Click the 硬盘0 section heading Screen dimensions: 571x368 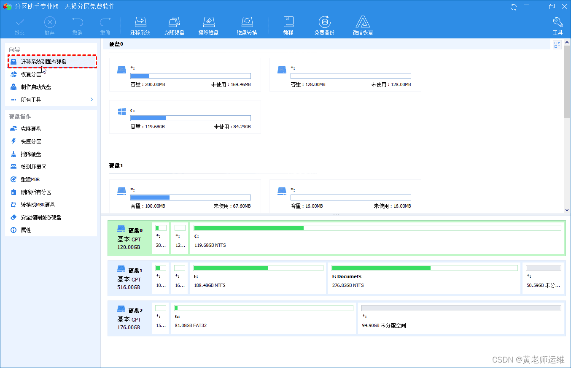(116, 44)
